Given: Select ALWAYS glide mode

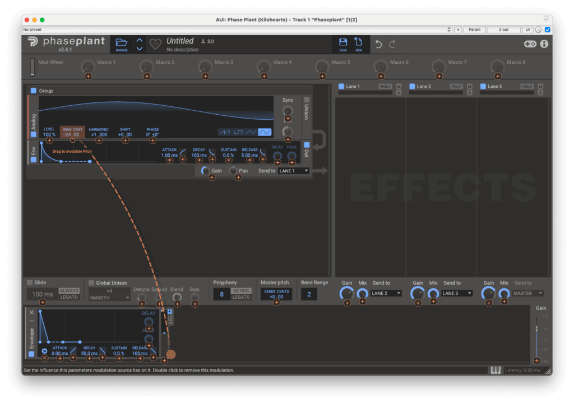Looking at the screenshot, I should pyautogui.click(x=69, y=291).
